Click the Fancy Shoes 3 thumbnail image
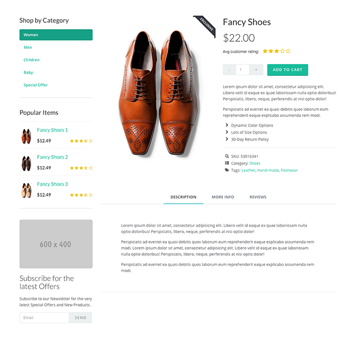This screenshot has width=356, height=345. (x=26, y=191)
